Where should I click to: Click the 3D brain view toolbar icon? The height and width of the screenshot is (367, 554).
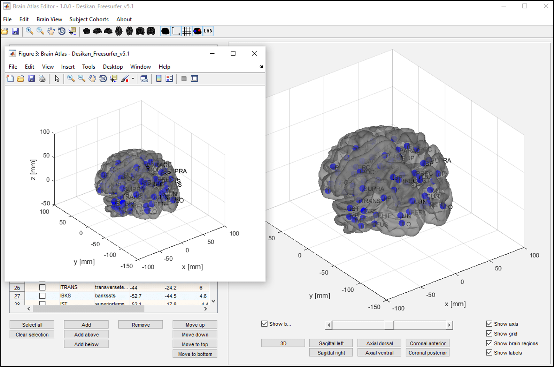pos(87,31)
